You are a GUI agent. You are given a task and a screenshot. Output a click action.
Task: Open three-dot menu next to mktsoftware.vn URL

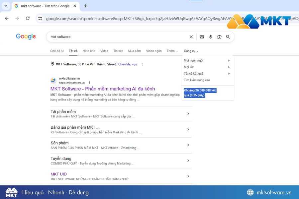tap(89, 83)
